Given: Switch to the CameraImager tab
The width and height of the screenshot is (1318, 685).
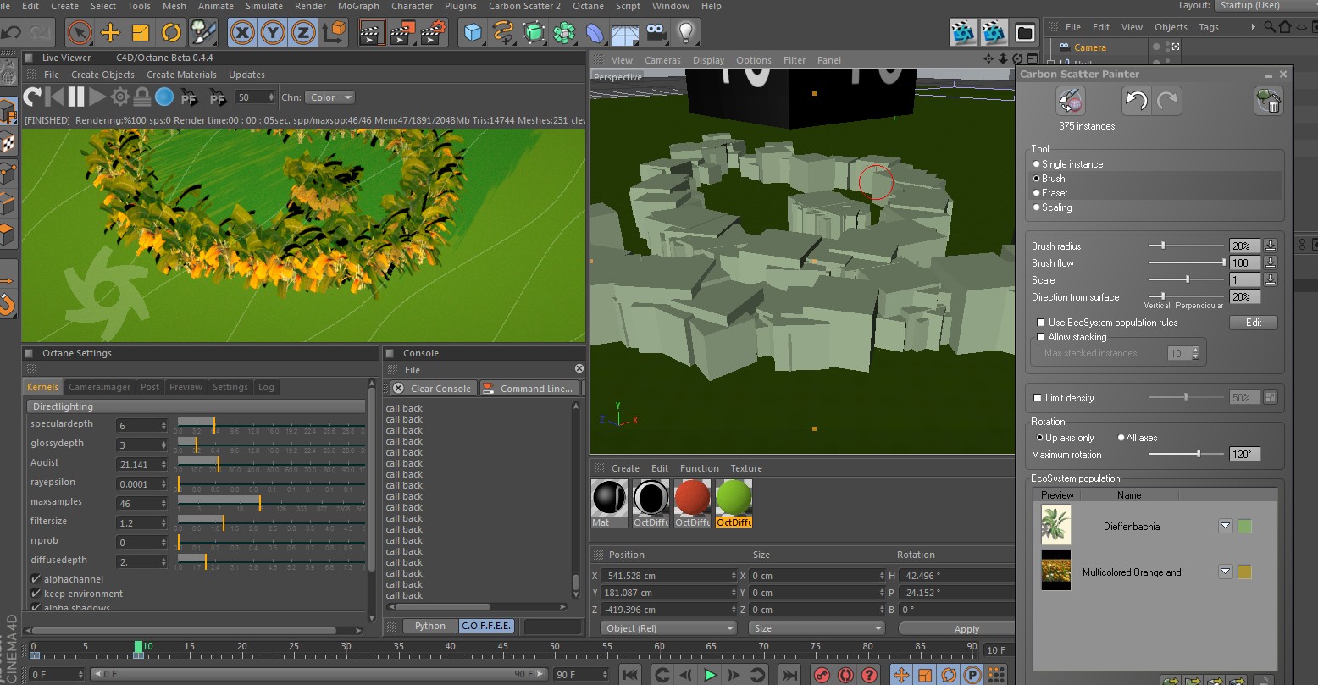Looking at the screenshot, I should (x=99, y=387).
